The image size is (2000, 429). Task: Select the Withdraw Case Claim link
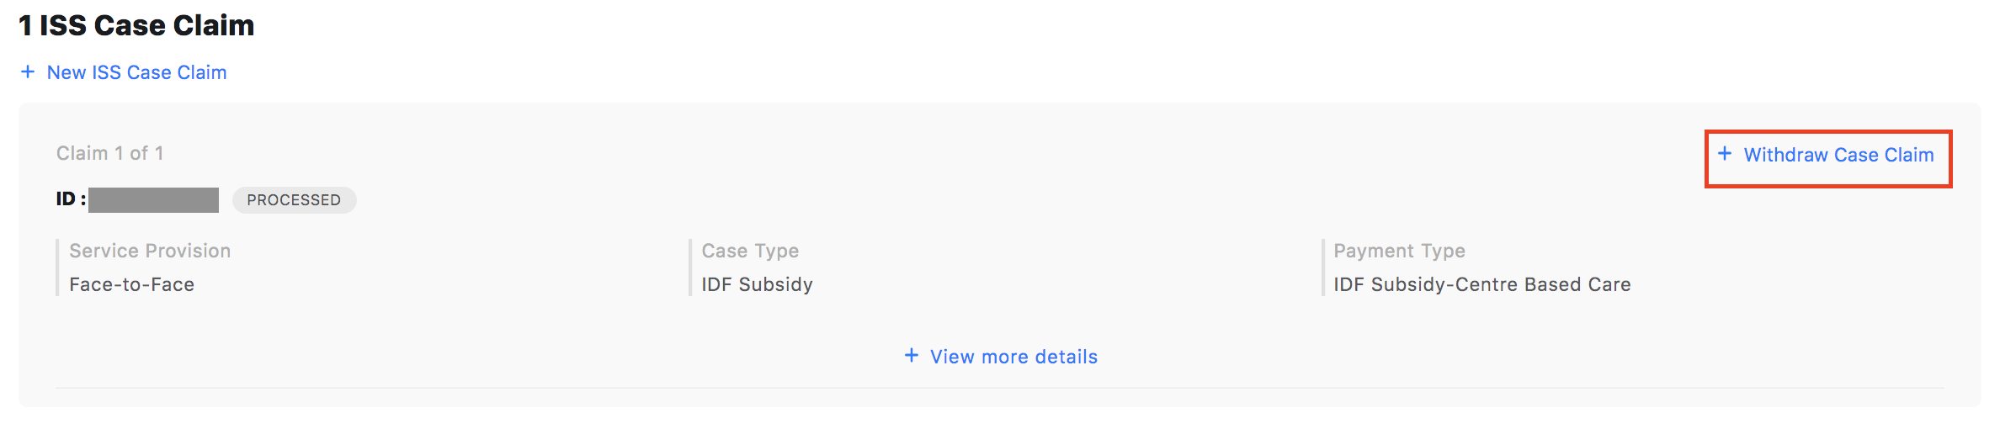(x=1838, y=155)
